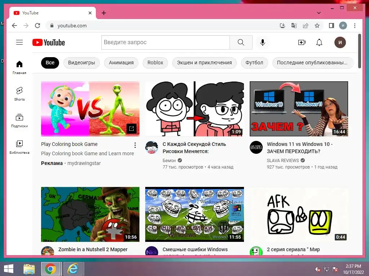The width and height of the screenshot is (369, 276).
Task: Open channel Бемон
Action: click(169, 161)
